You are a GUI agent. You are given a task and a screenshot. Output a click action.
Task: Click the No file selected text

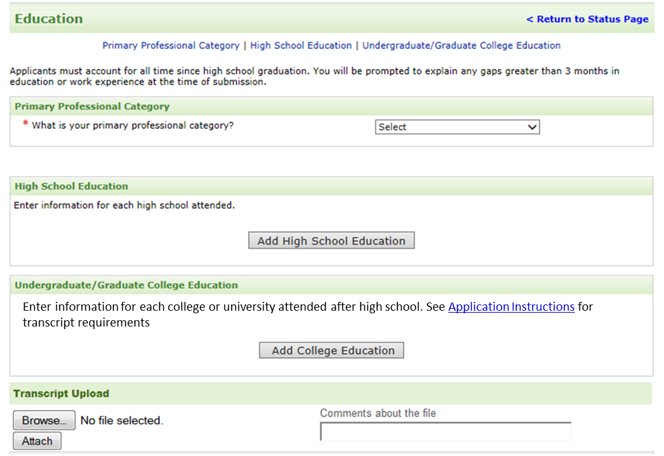tap(121, 421)
